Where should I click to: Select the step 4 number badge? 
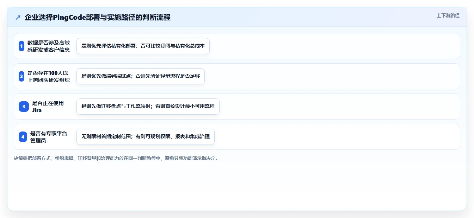[23, 137]
